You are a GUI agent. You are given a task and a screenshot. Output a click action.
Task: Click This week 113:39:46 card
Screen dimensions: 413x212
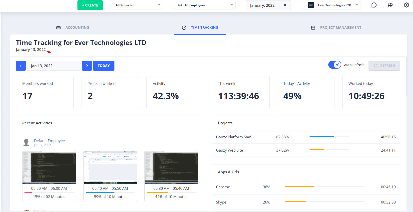coord(241,92)
